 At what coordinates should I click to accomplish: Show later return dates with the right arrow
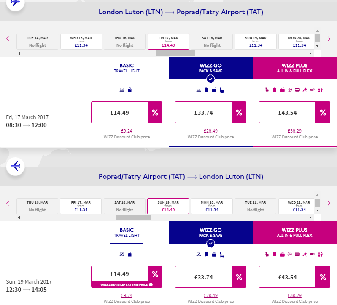(329, 204)
